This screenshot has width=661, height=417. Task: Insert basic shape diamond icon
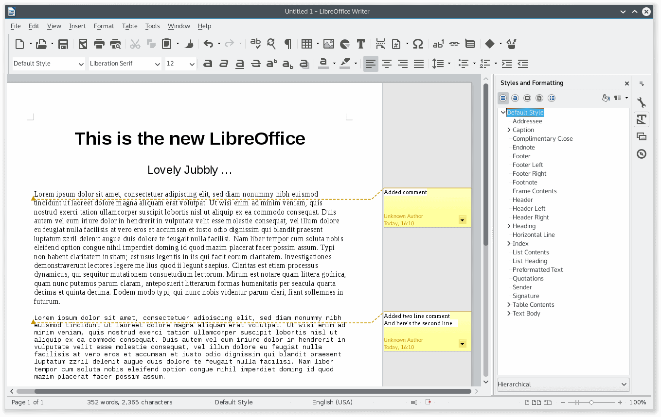pyautogui.click(x=490, y=44)
